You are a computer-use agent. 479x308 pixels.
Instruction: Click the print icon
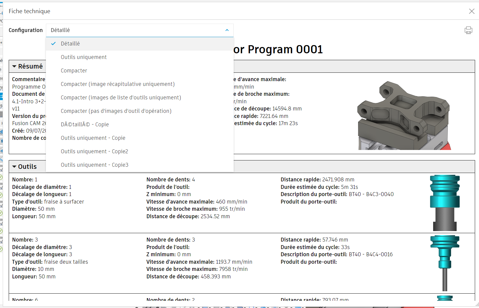[468, 30]
